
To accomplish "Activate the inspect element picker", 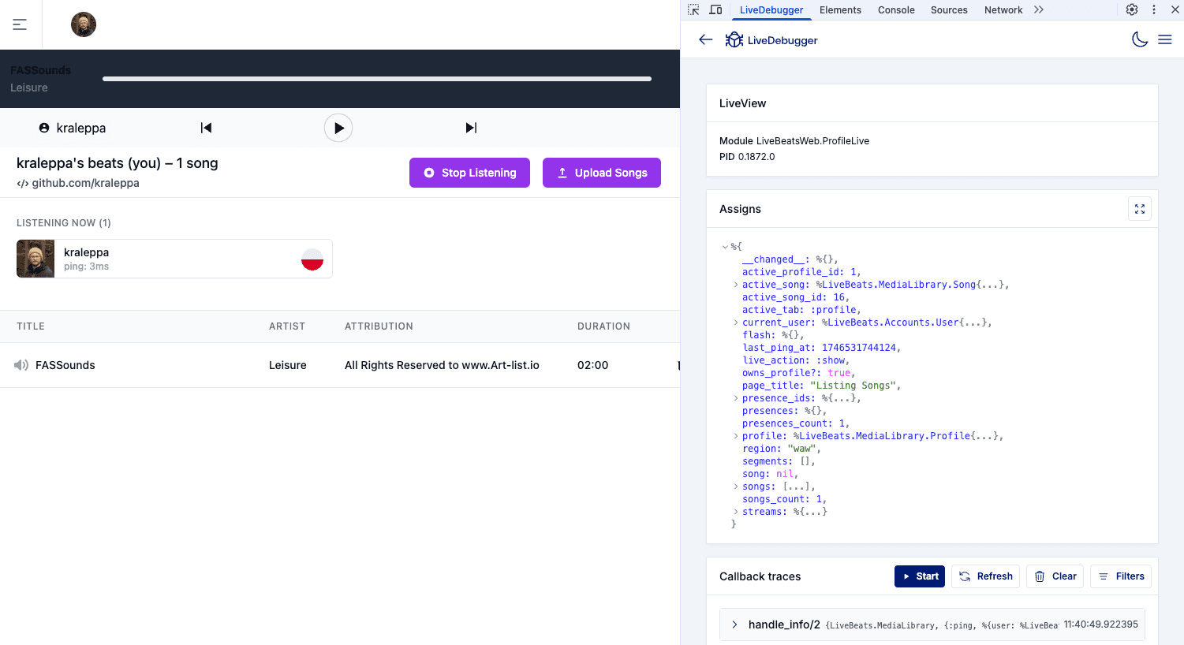I will click(693, 9).
